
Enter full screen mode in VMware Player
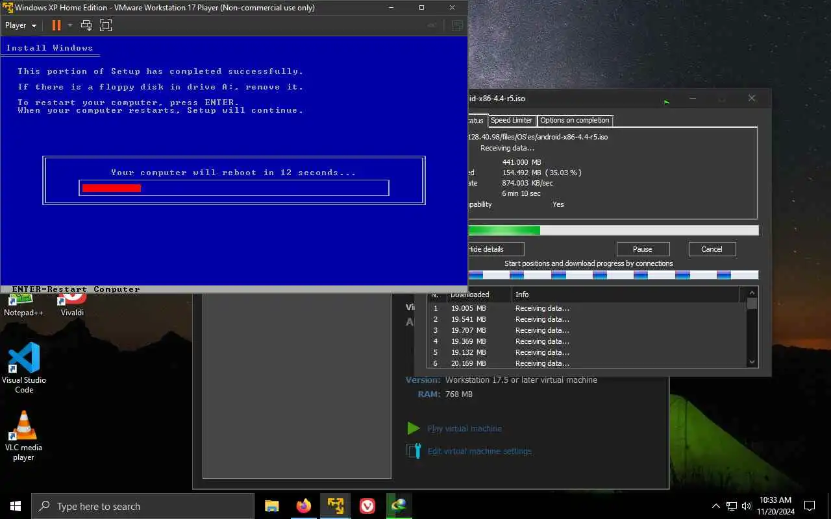pyautogui.click(x=106, y=25)
